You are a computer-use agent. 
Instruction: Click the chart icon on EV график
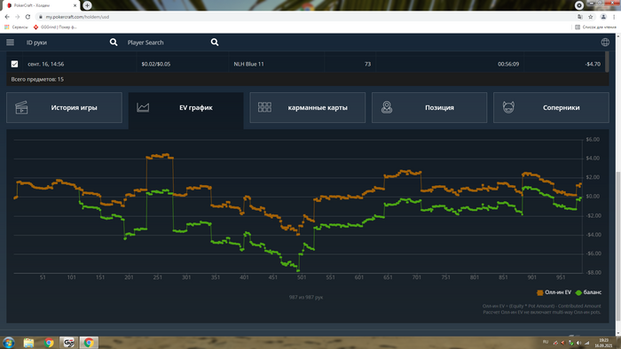tap(143, 107)
